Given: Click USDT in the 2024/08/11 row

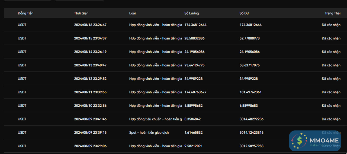Looking at the screenshot, I should coord(22,92).
